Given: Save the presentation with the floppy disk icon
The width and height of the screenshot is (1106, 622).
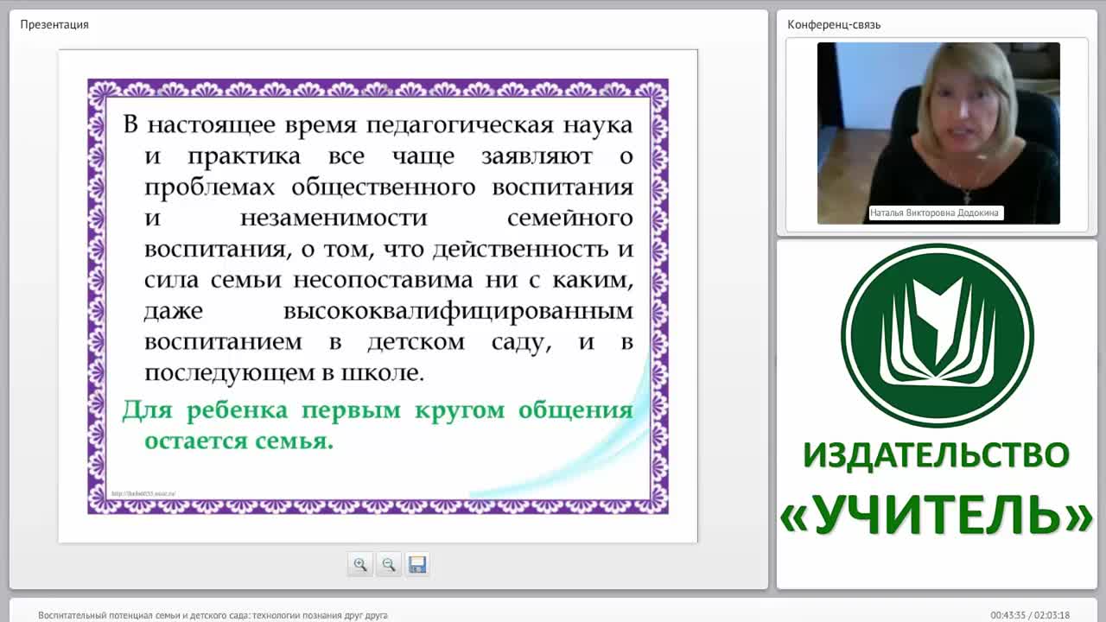Looking at the screenshot, I should point(417,564).
